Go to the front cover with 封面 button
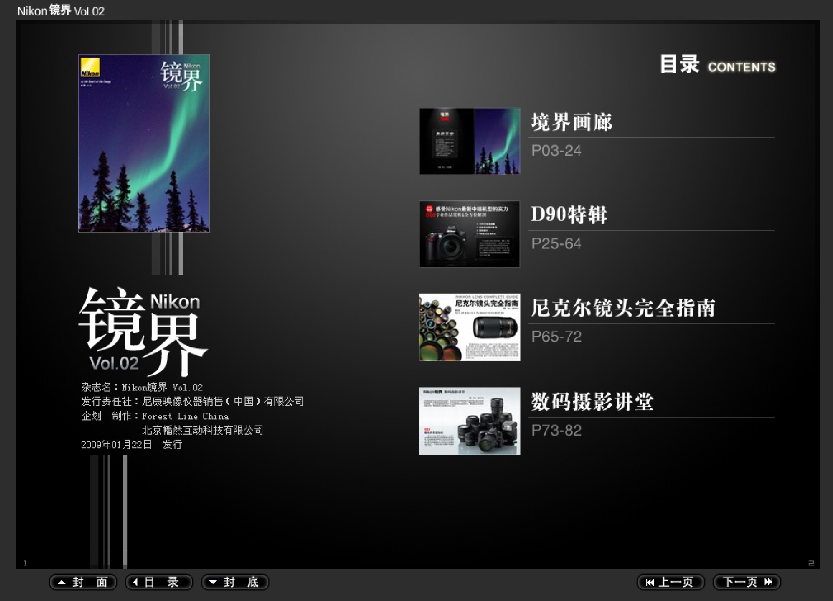This screenshot has height=601, width=833. [83, 582]
